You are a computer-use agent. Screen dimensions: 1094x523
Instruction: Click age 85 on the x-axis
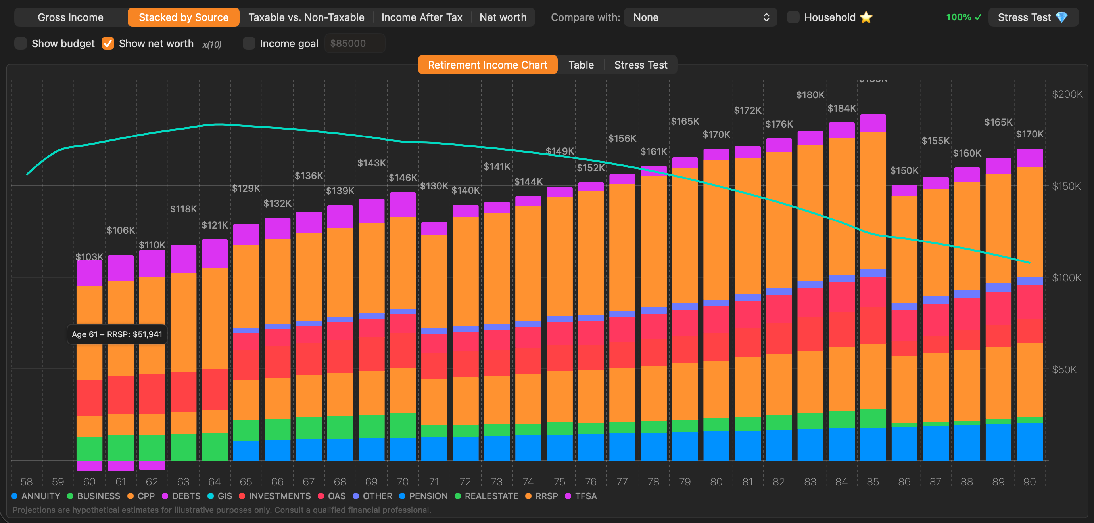873,481
